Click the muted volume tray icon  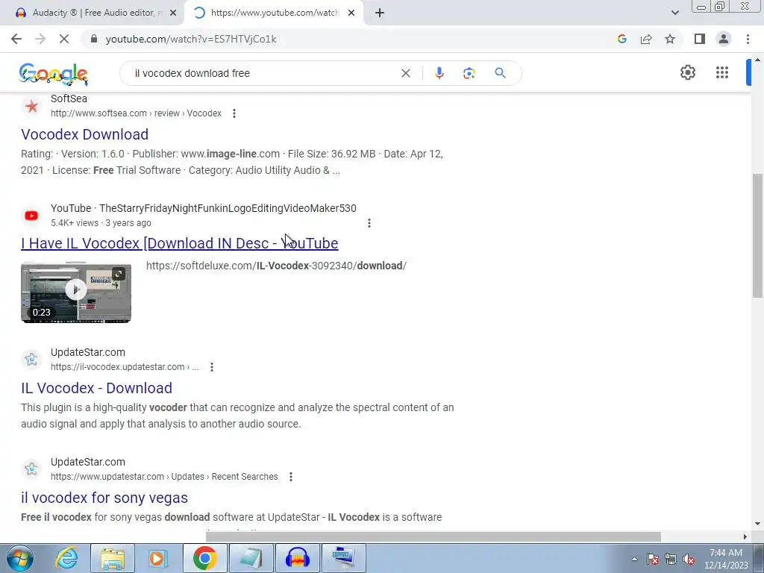click(689, 559)
